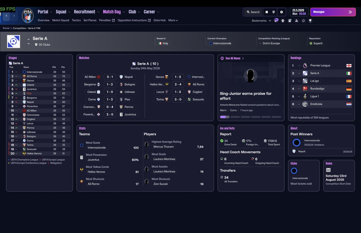Open the Italy link under Based In
This screenshot has width=361, height=233.
point(164,43)
